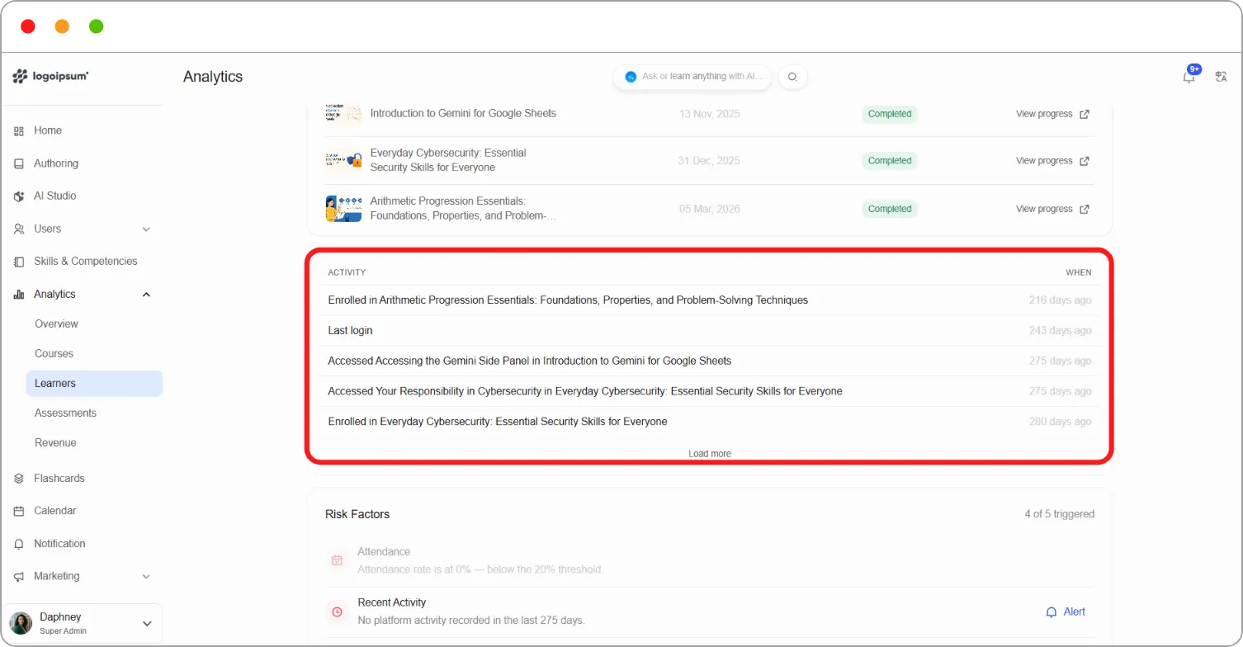Collapse the Analytics submenu chevron
1243x647 pixels.
pyautogui.click(x=146, y=295)
